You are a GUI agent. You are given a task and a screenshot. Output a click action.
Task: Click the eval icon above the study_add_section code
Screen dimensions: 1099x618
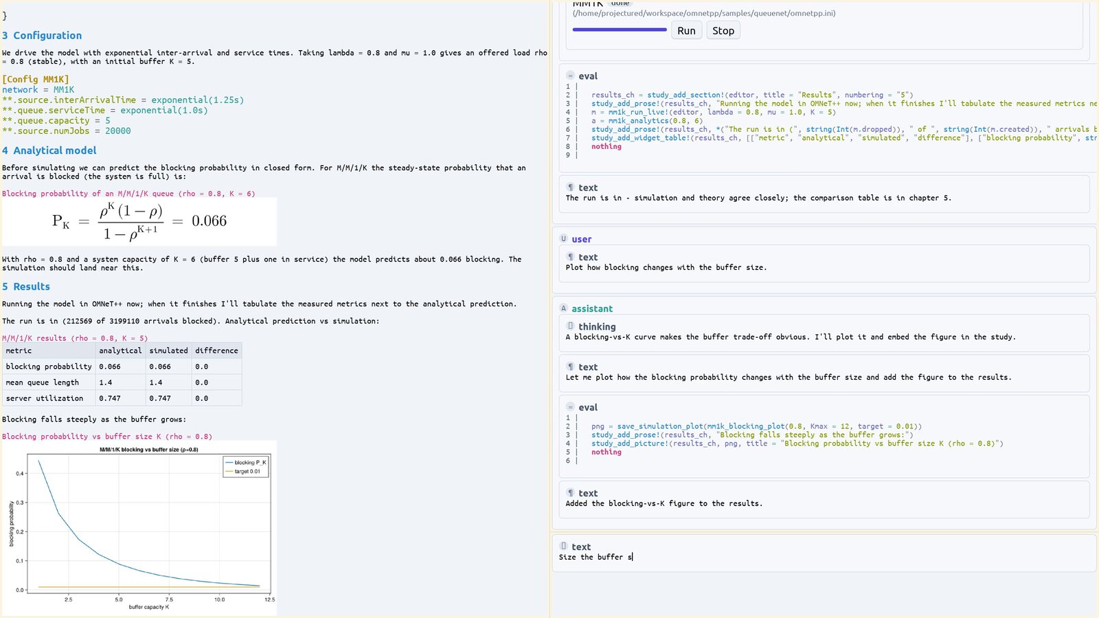point(570,76)
